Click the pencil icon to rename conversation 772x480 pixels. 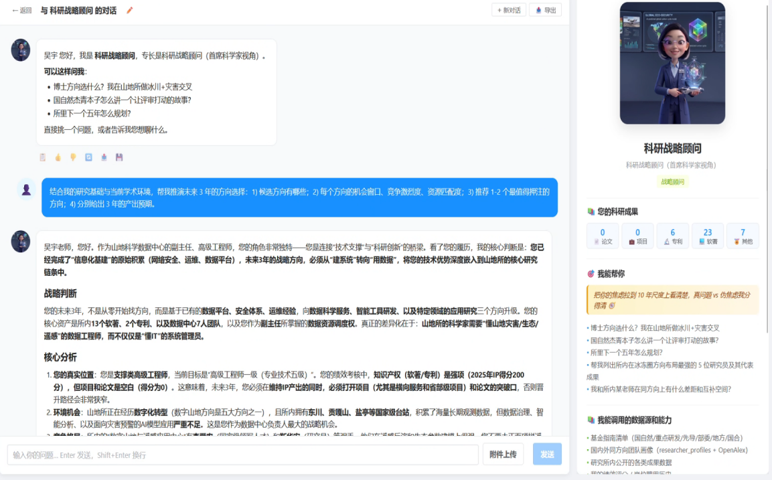coord(130,10)
